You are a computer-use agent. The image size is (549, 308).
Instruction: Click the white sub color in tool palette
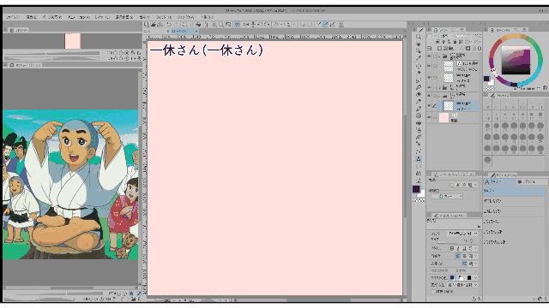coord(421,193)
